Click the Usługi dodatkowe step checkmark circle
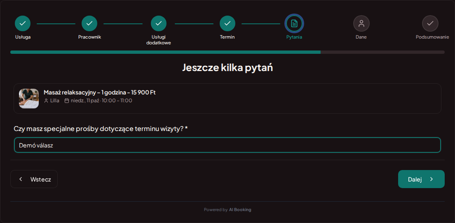The height and width of the screenshot is (223, 455). coord(159,23)
